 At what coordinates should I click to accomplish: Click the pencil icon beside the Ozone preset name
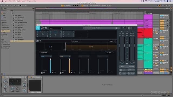(62, 28)
